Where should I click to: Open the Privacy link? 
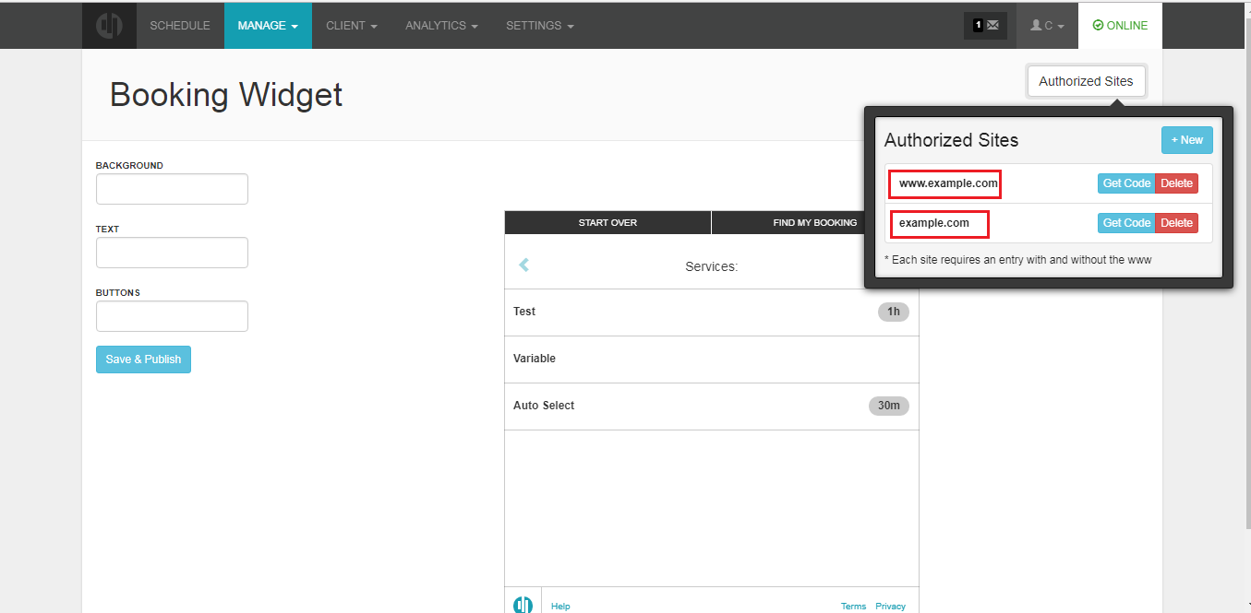890,607
